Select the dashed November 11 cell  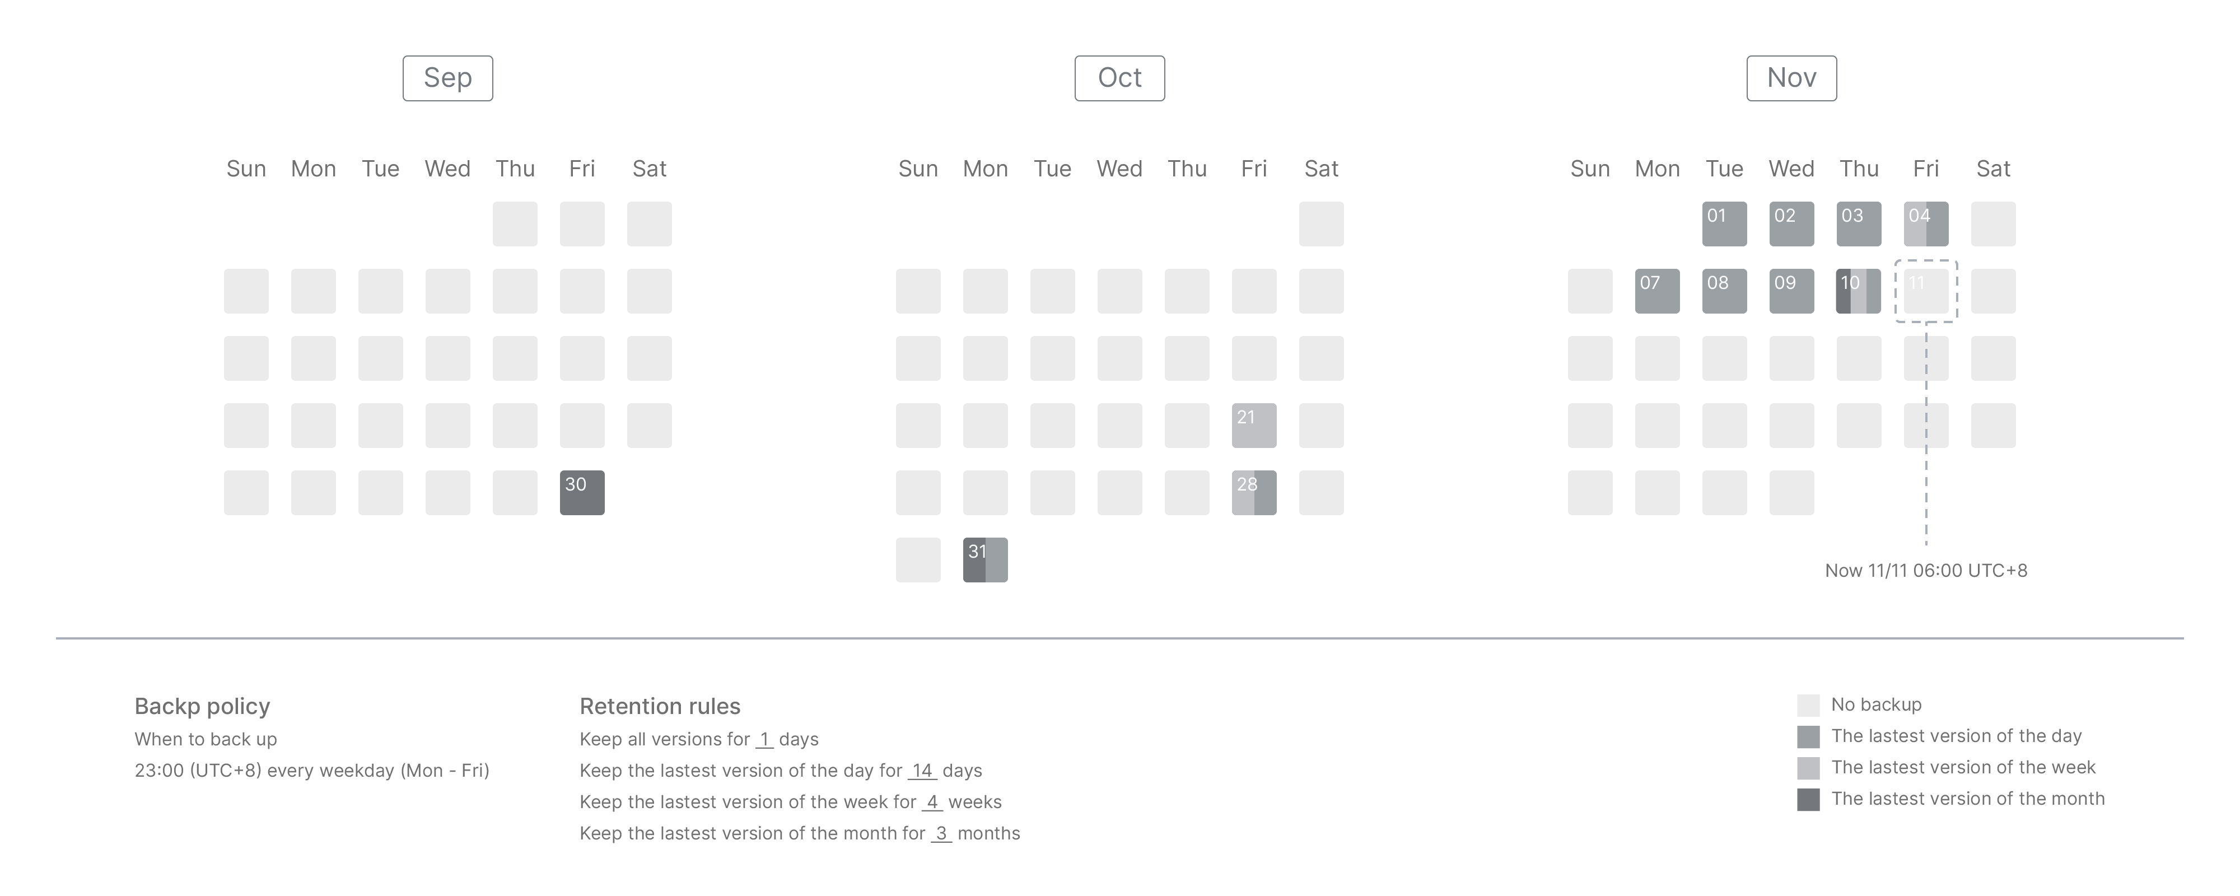pos(1926,291)
